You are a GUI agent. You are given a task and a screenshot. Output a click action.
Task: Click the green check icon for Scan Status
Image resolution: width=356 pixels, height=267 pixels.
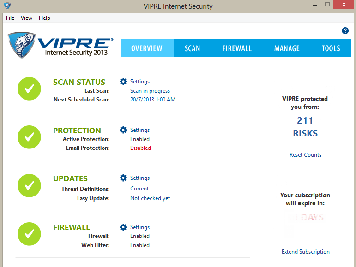29,89
